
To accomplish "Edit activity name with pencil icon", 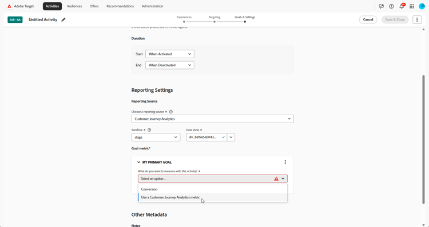I will pos(63,19).
